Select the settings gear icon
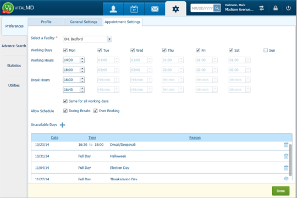Image resolution: width=297 pixels, height=198 pixels. coord(175,9)
